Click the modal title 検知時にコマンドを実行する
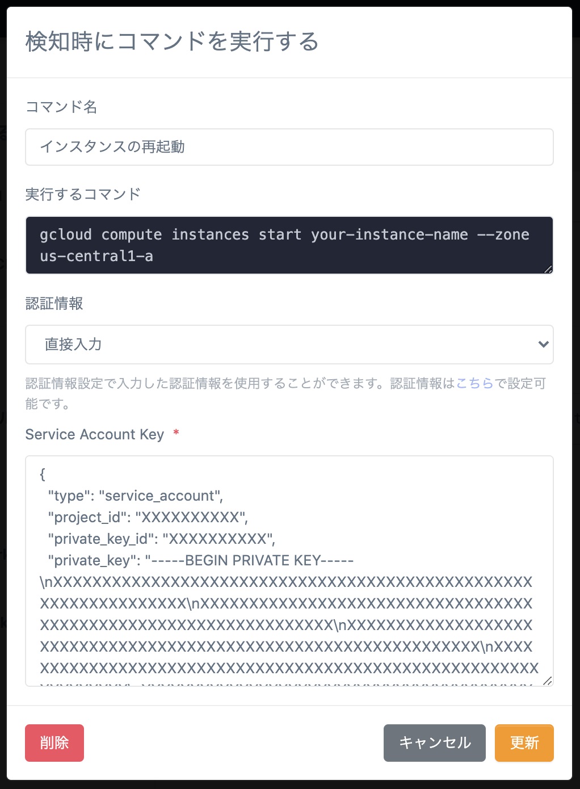 point(172,41)
